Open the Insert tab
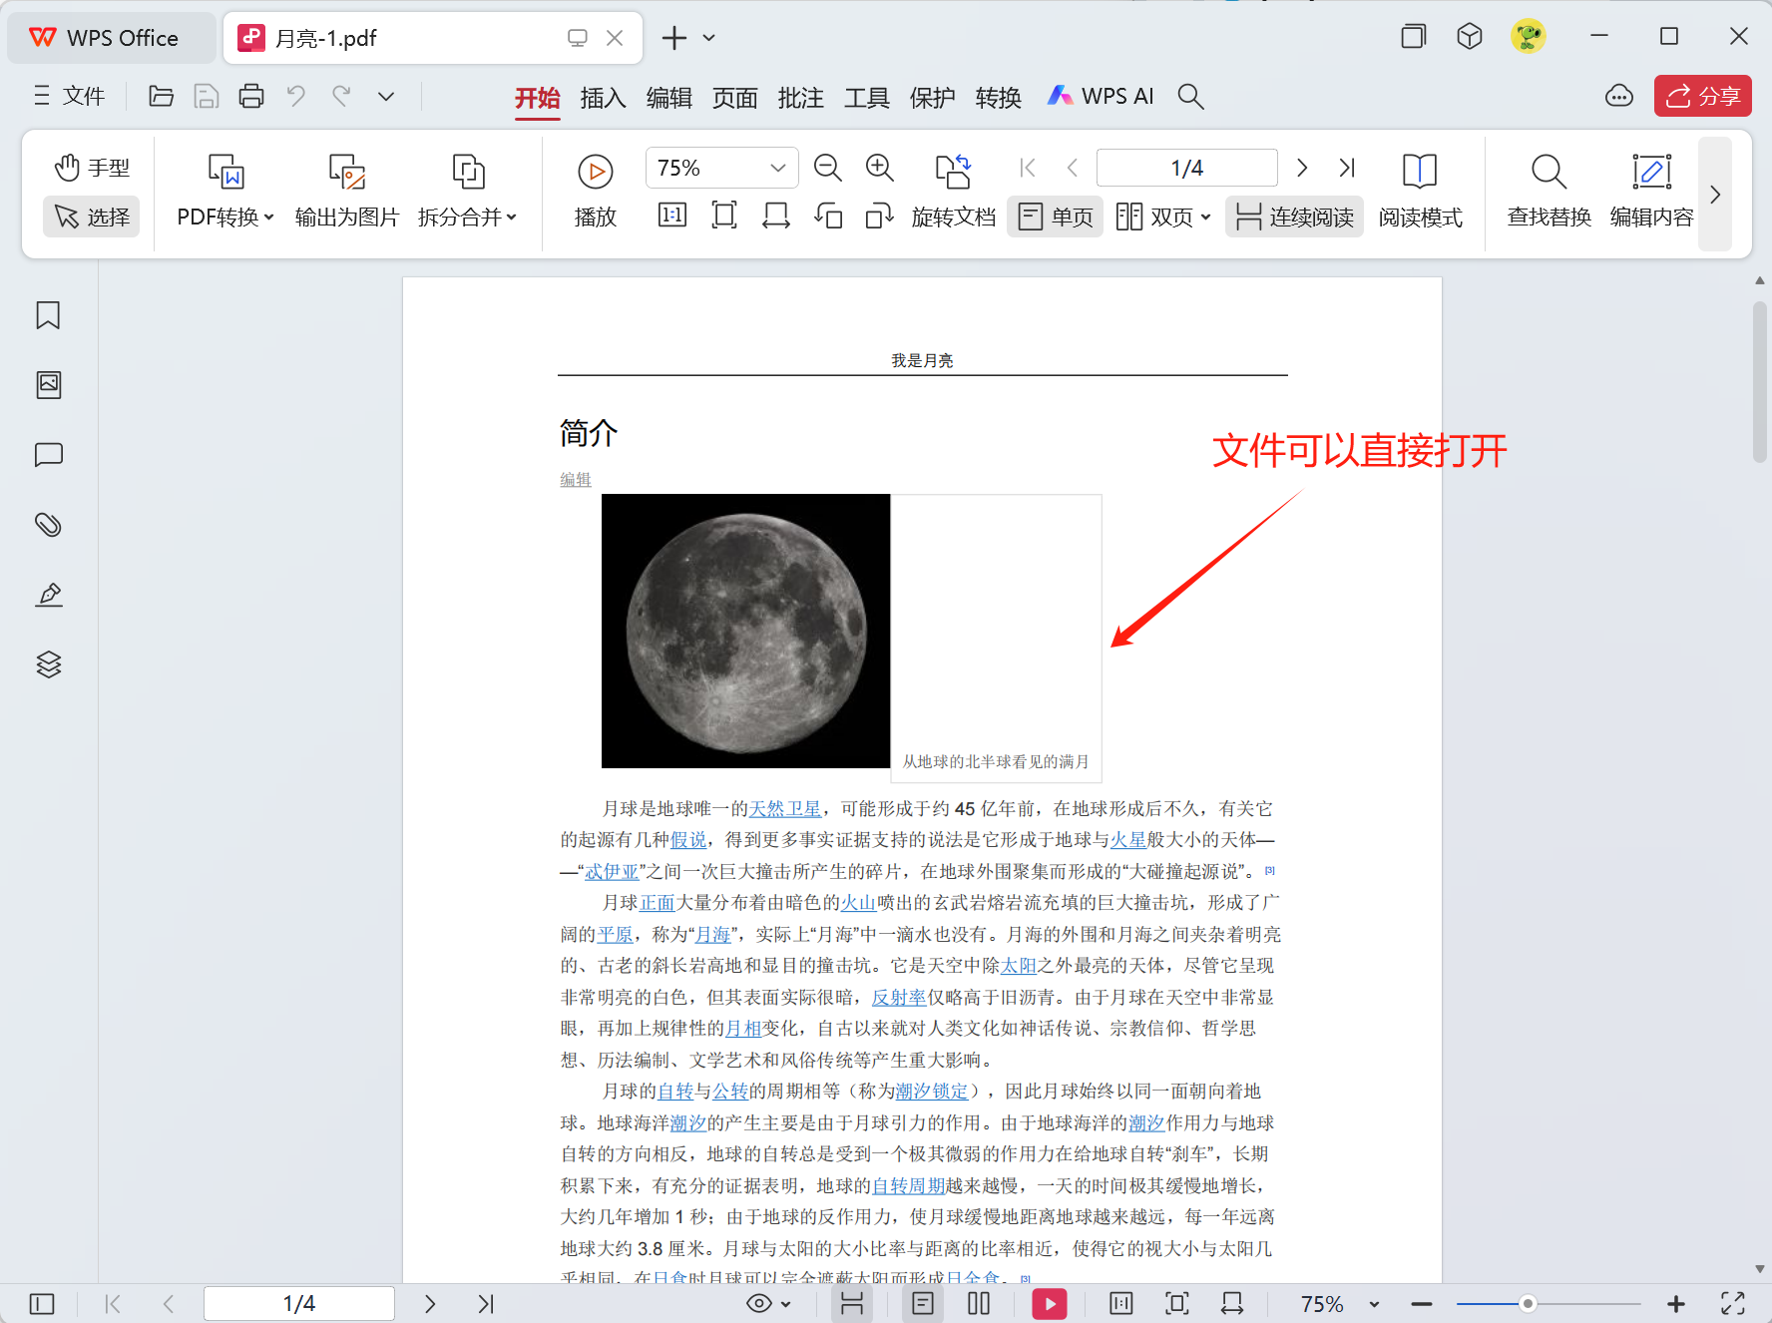Screen dimensions: 1772x1323 [x=603, y=97]
